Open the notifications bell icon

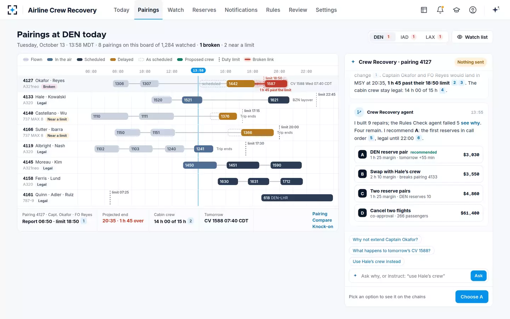click(440, 10)
